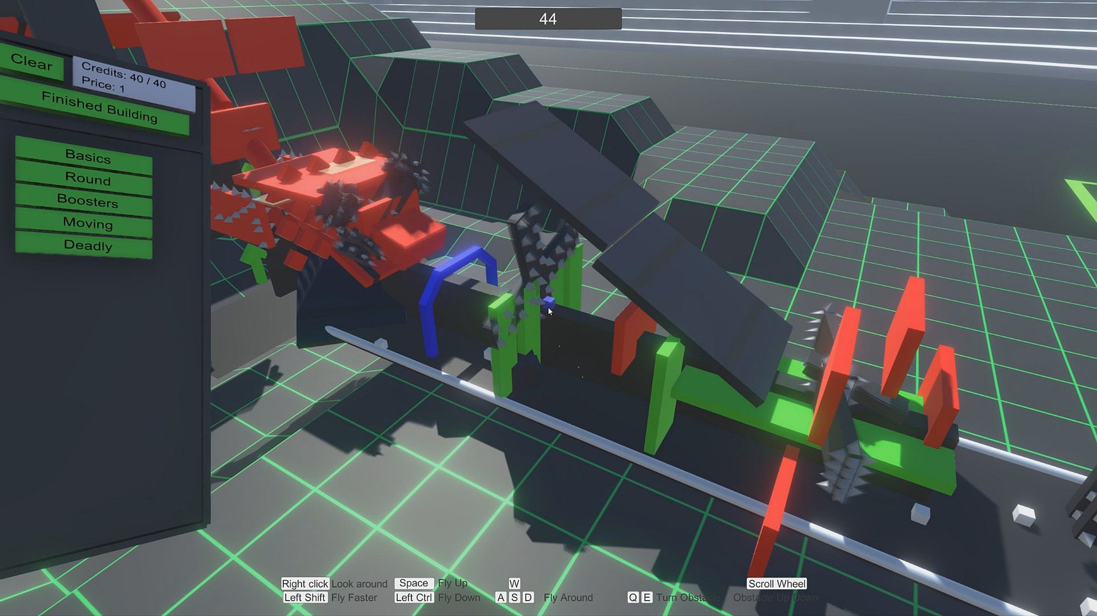The image size is (1097, 616).
Task: Click the W key hint
Action: (x=514, y=583)
